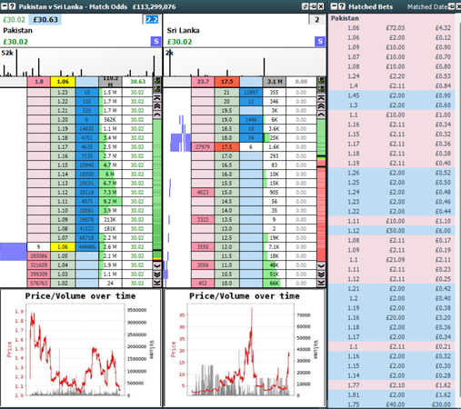Image resolution: width=461 pixels, height=409 pixels.
Task: Click the green Pakistan ladder scrollbar track
Action: [157, 185]
